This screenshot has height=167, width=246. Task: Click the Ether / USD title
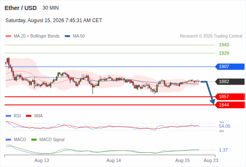point(20,8)
